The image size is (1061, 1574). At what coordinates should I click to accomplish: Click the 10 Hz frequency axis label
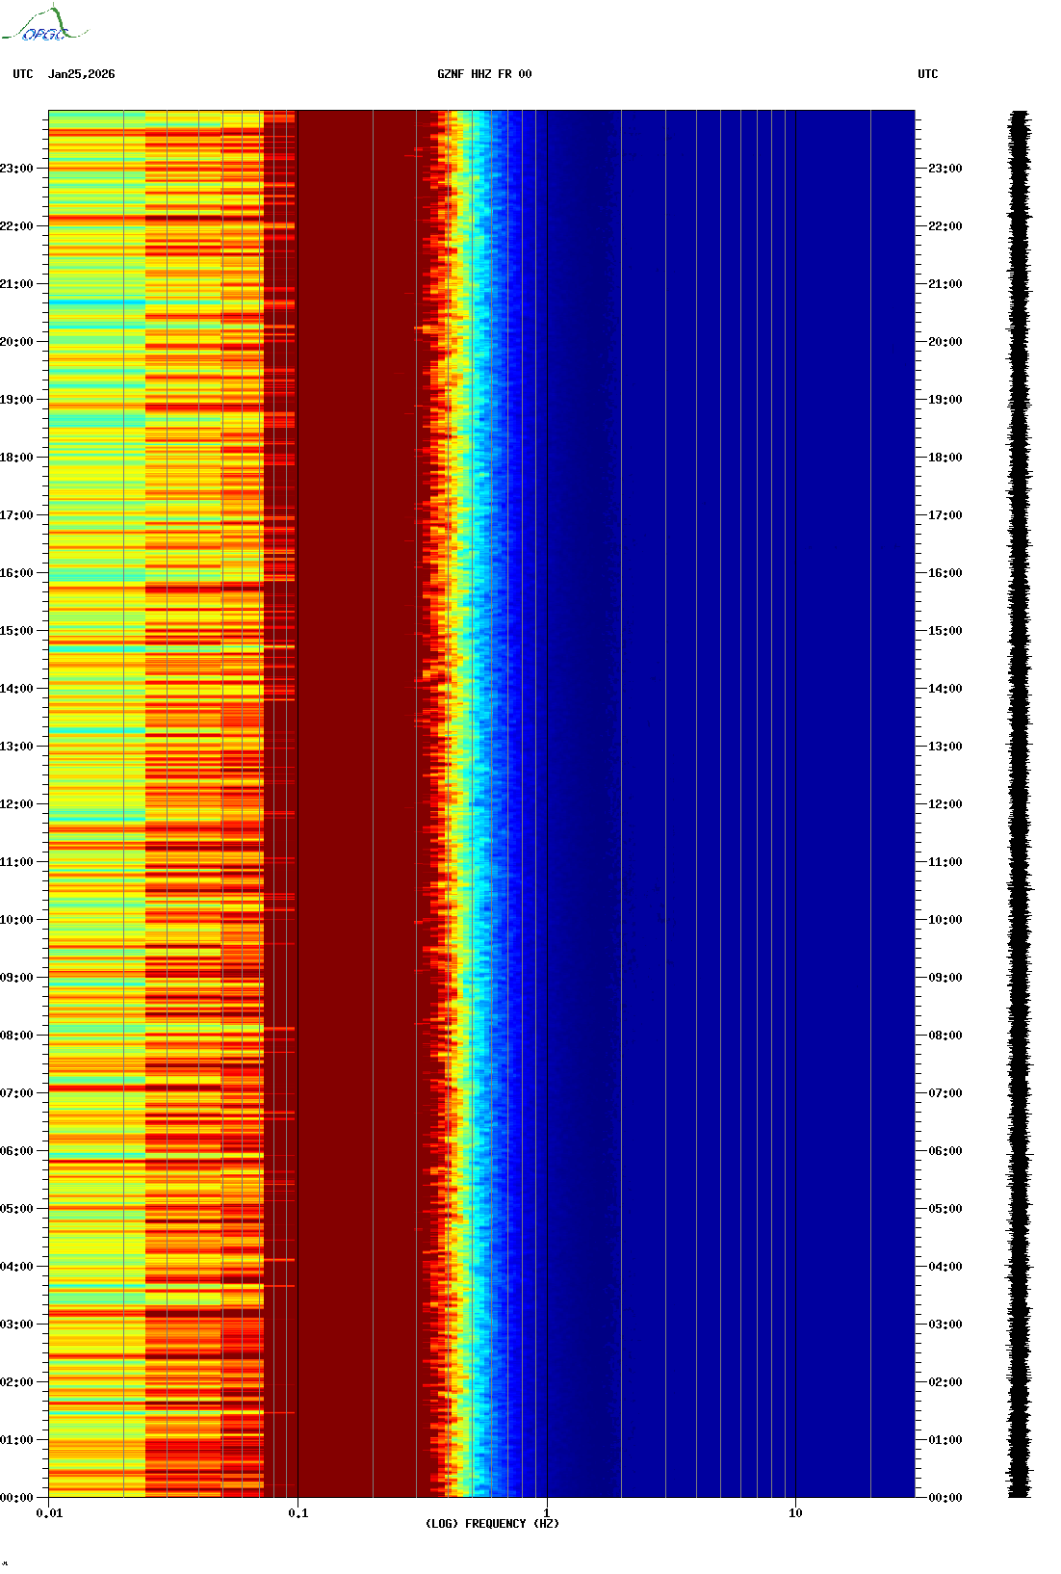(795, 1513)
